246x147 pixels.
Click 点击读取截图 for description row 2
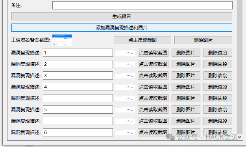click(153, 64)
